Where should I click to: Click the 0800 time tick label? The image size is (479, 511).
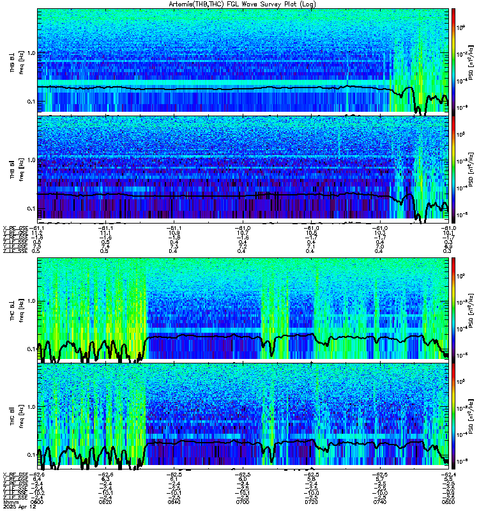coord(448,502)
